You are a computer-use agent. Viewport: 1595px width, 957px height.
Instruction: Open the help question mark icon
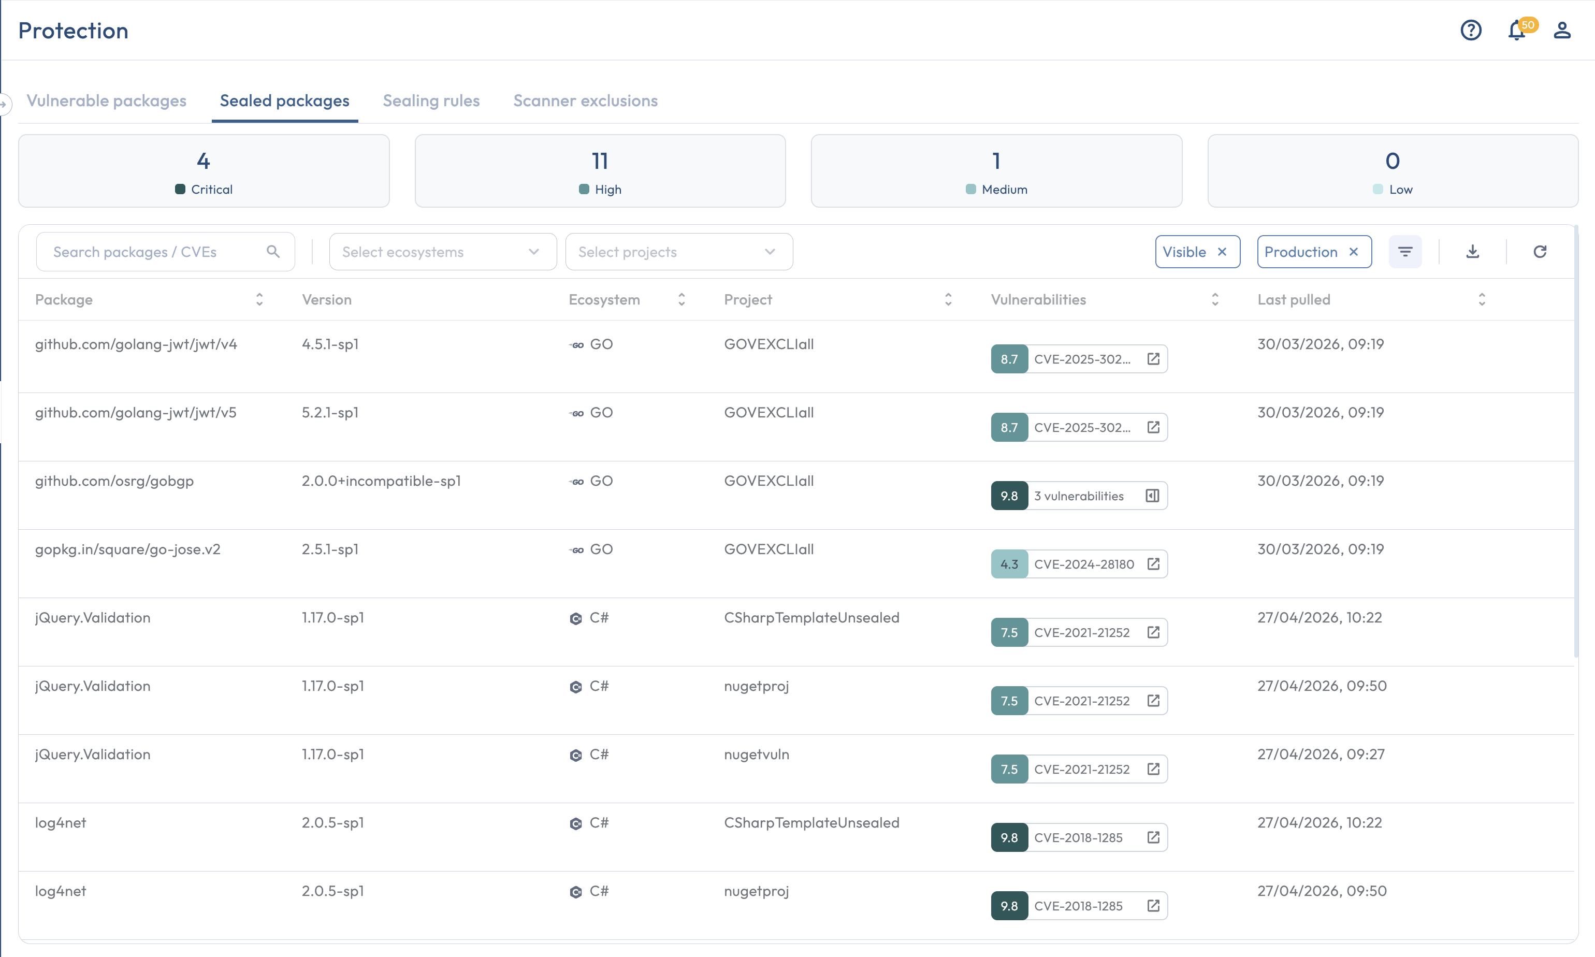point(1471,31)
